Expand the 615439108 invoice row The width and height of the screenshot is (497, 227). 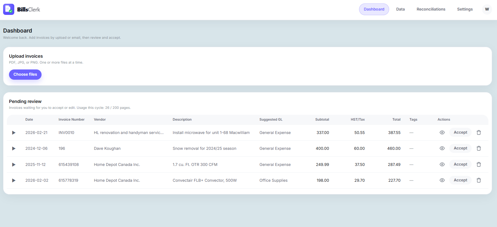(x=14, y=165)
